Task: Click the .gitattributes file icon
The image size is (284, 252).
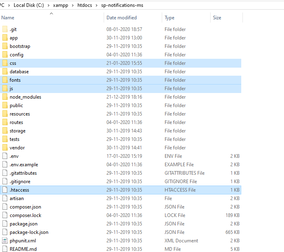Action: 5,173
